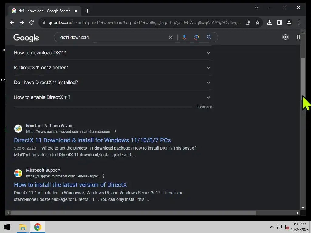311x233 pixels.
Task: Click the horizontal scrollbar thumb
Action: pos(133,213)
